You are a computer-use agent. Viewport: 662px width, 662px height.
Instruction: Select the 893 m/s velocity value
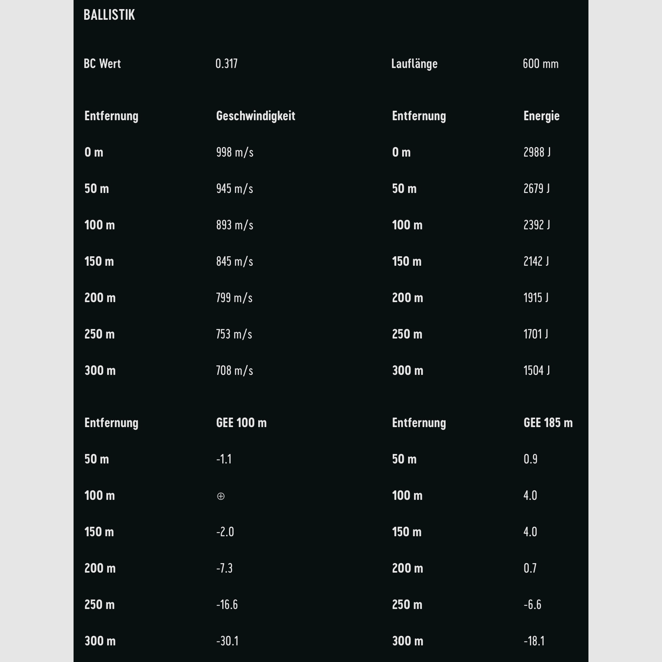click(x=235, y=225)
